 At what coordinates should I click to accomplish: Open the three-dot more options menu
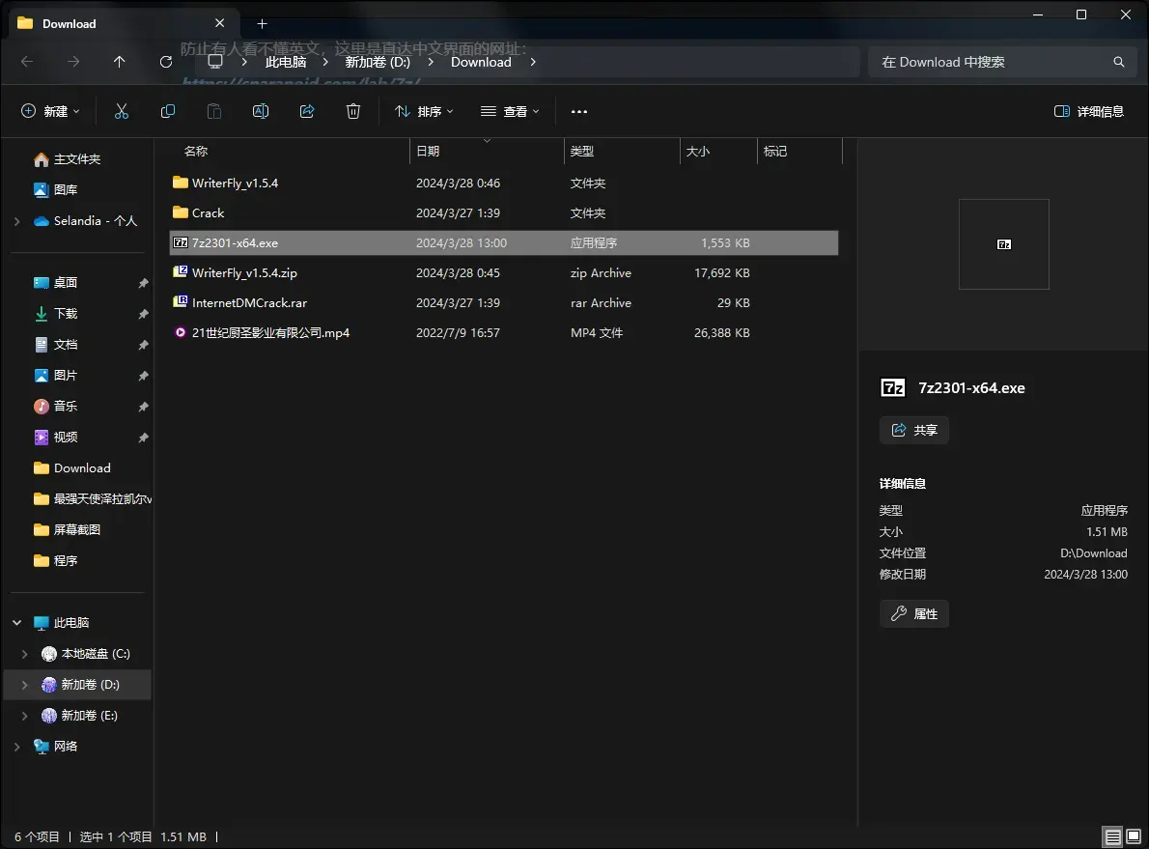click(579, 111)
